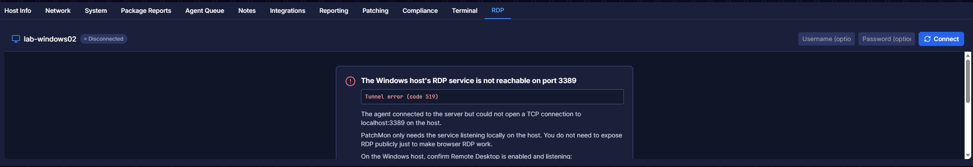Open the System tab
Viewport: 973px width, 167px height.
click(x=96, y=11)
